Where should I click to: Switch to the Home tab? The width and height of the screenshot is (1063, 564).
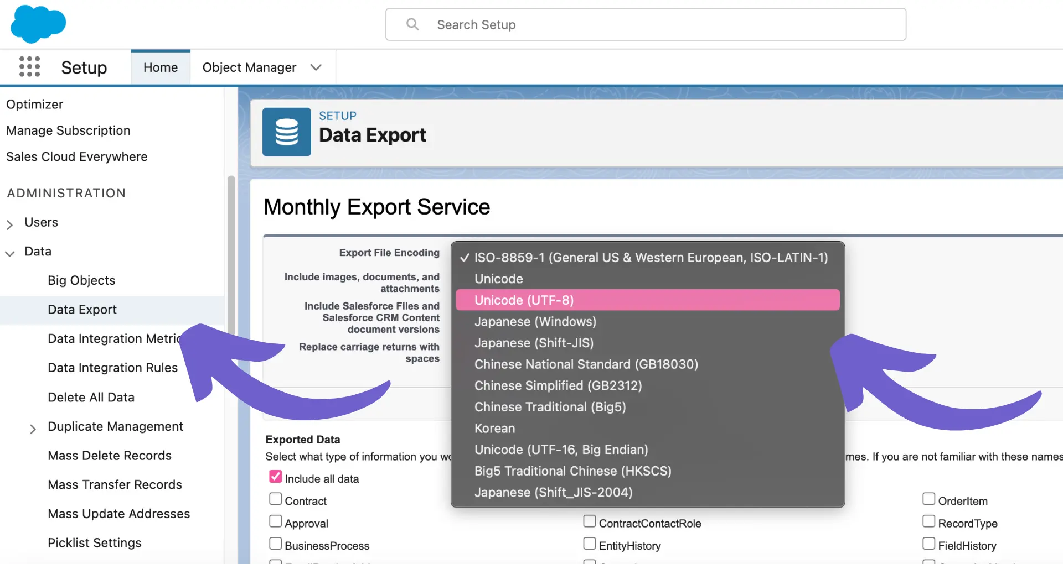point(161,67)
